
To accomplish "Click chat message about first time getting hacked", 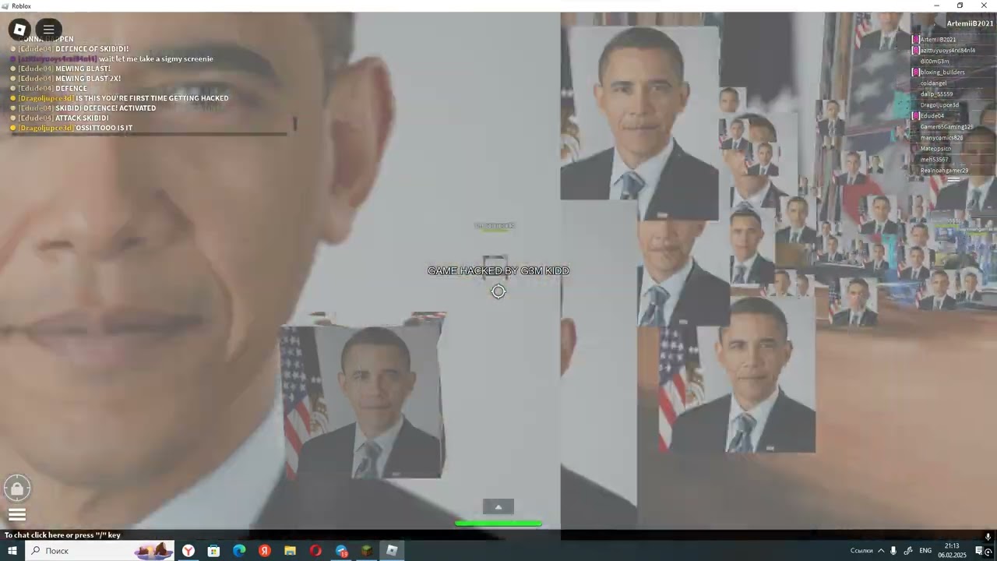I will point(152,98).
